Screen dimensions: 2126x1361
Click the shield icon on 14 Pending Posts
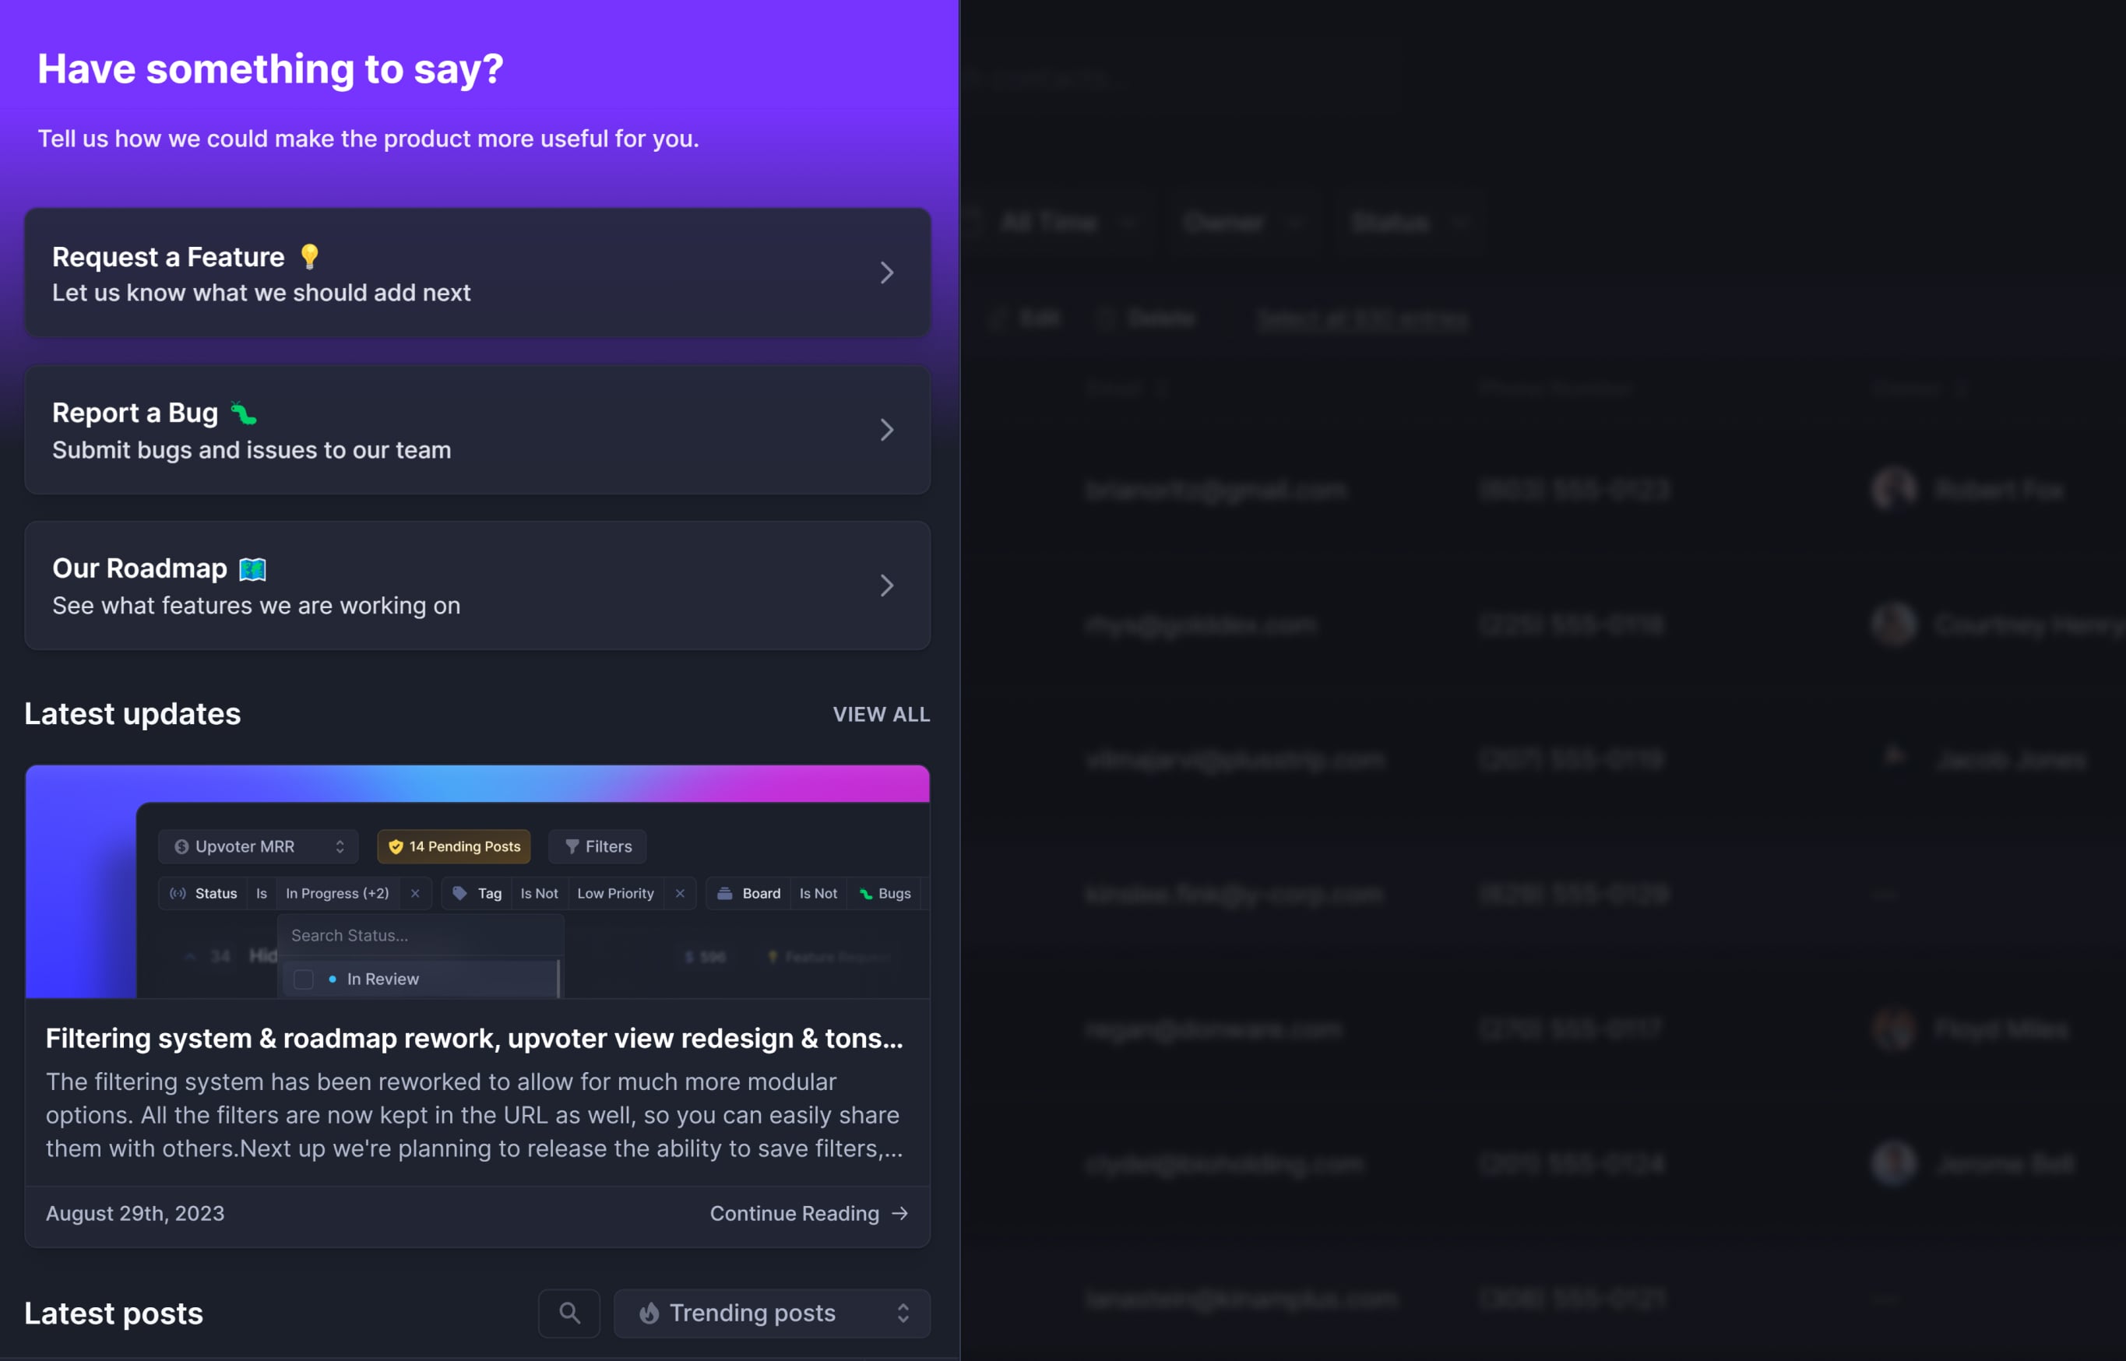[x=396, y=846]
